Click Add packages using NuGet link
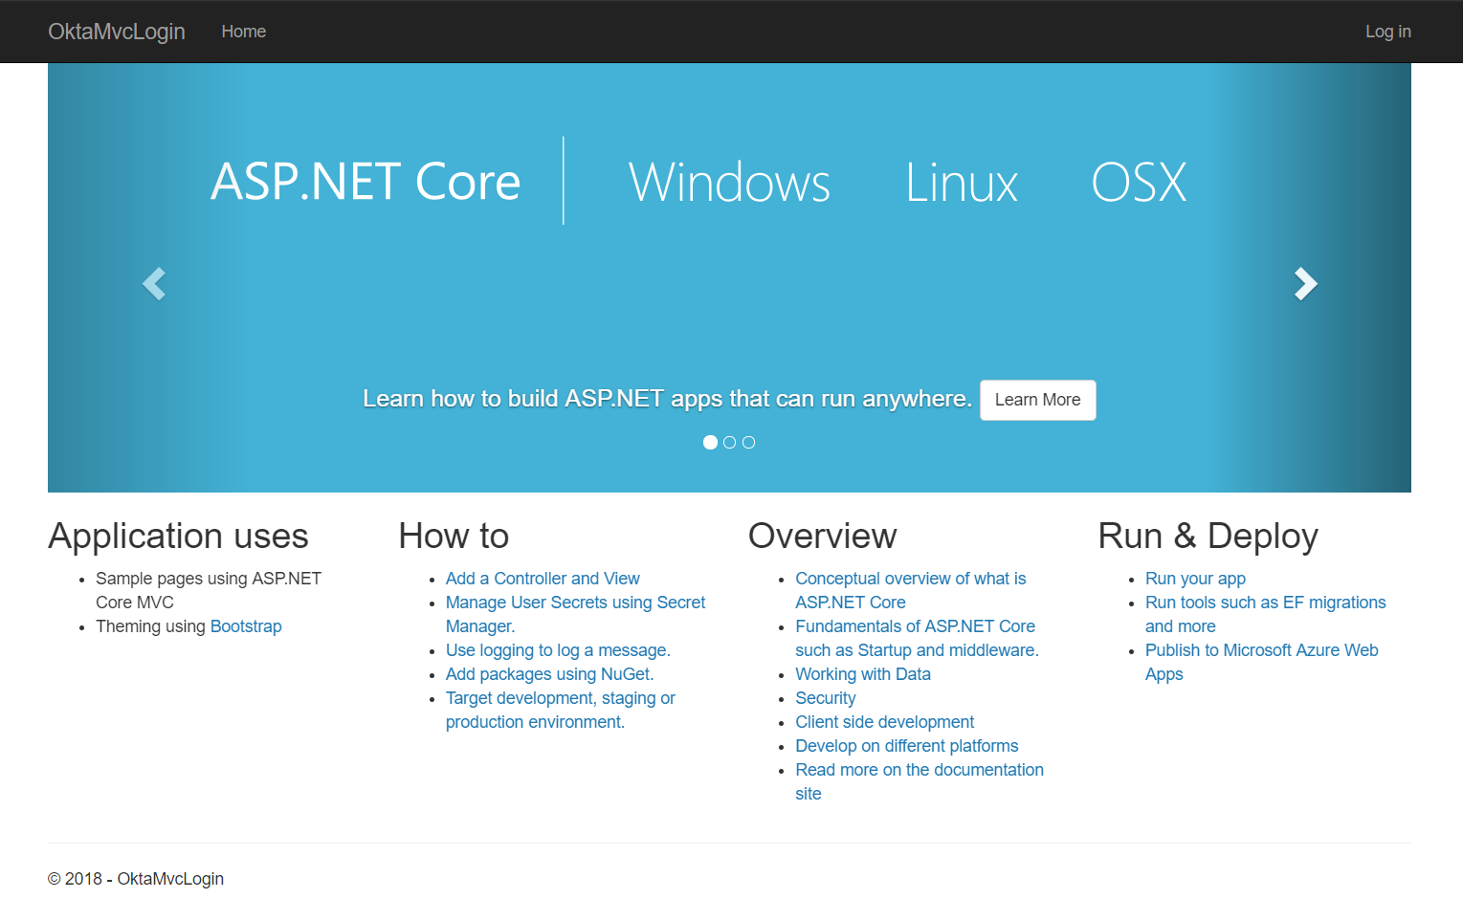 point(549,674)
